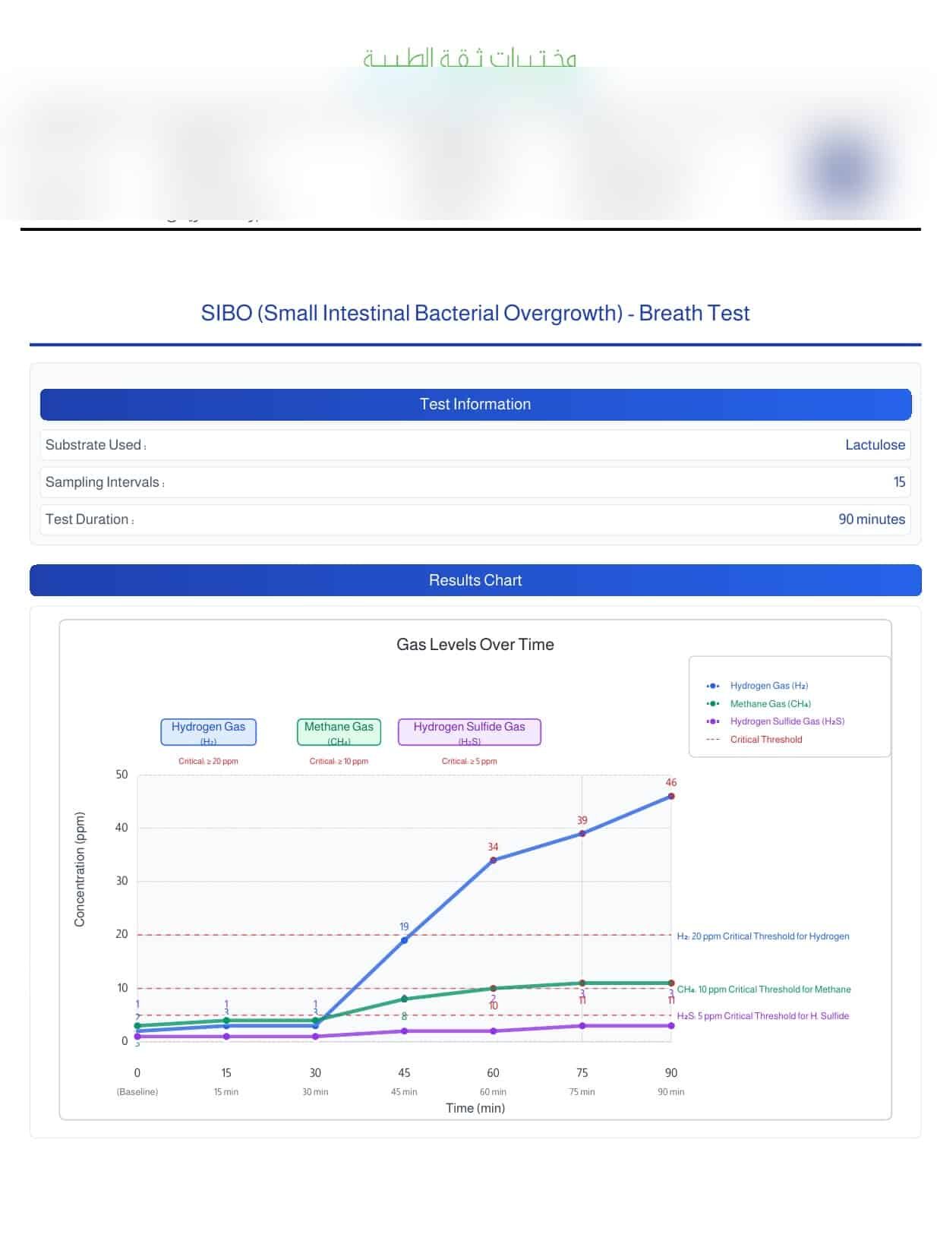Click the SIBO Breath Test title
Image resolution: width=937 pixels, height=1250 pixels.
tap(475, 313)
